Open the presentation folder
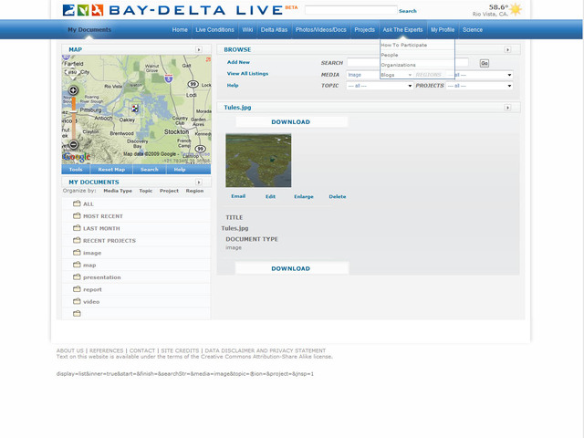The width and height of the screenshot is (584, 438). coord(101,277)
